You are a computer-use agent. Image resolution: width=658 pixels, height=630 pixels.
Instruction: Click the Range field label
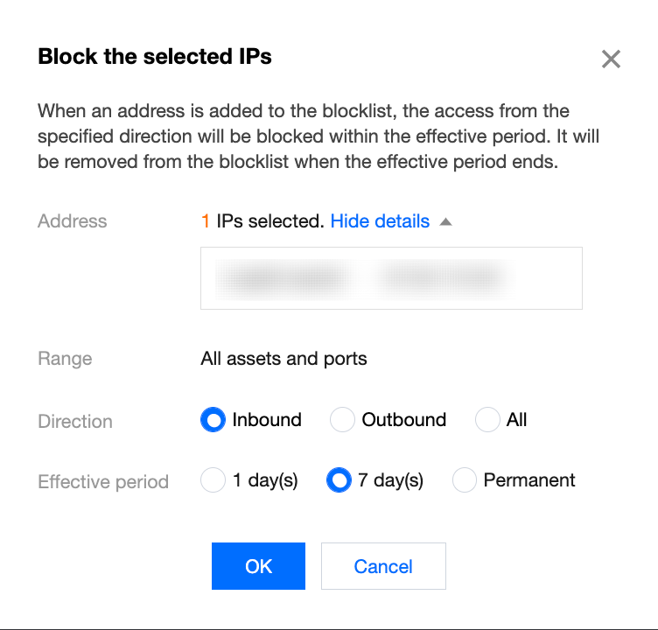[x=65, y=359]
